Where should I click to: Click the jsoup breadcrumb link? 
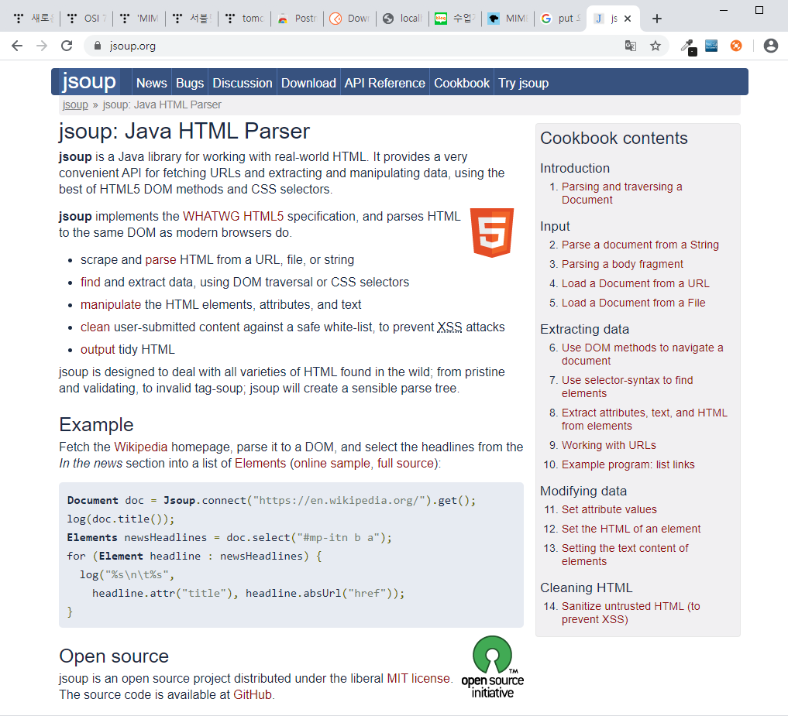click(x=75, y=104)
